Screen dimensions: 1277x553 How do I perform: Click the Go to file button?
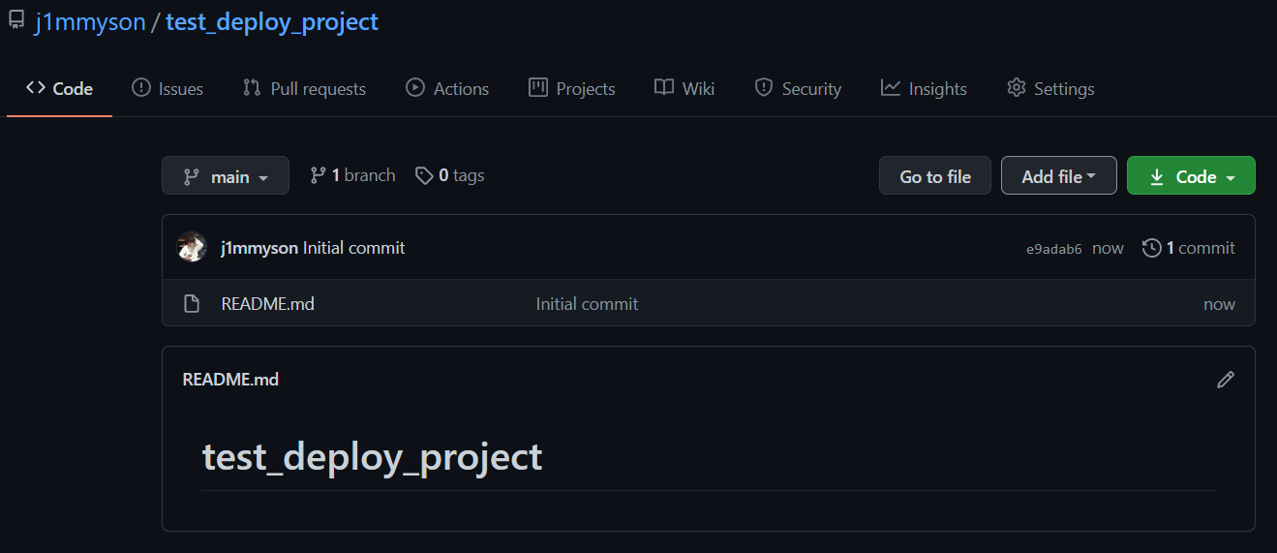[935, 176]
